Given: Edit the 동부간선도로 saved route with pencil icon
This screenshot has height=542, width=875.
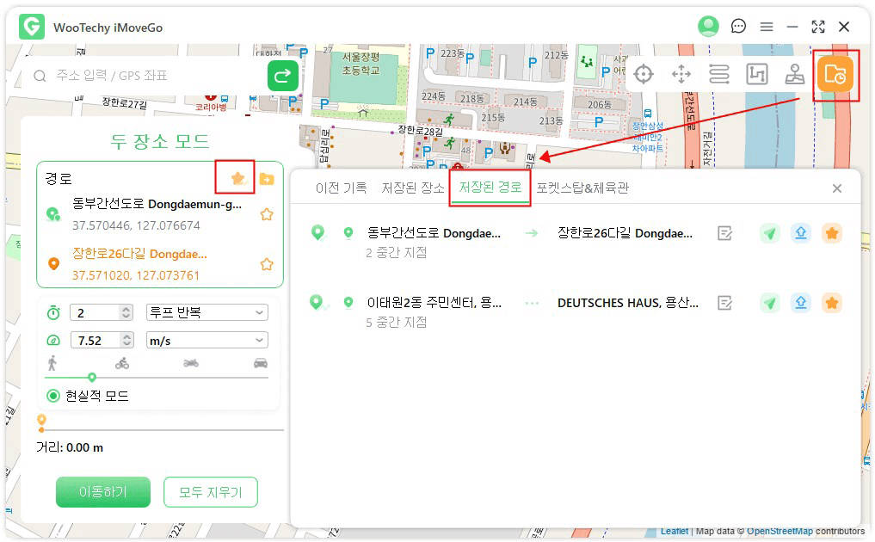Looking at the screenshot, I should [x=725, y=232].
